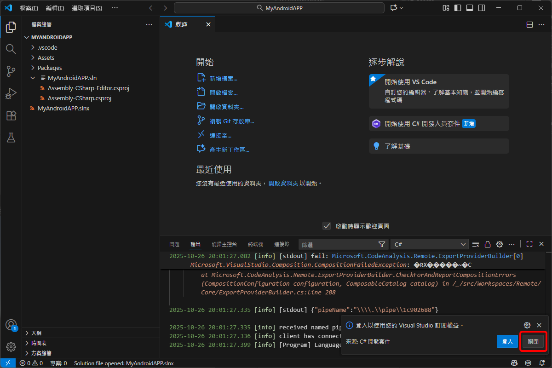
Task: Click the 登入 button in the notification
Action: 507,341
